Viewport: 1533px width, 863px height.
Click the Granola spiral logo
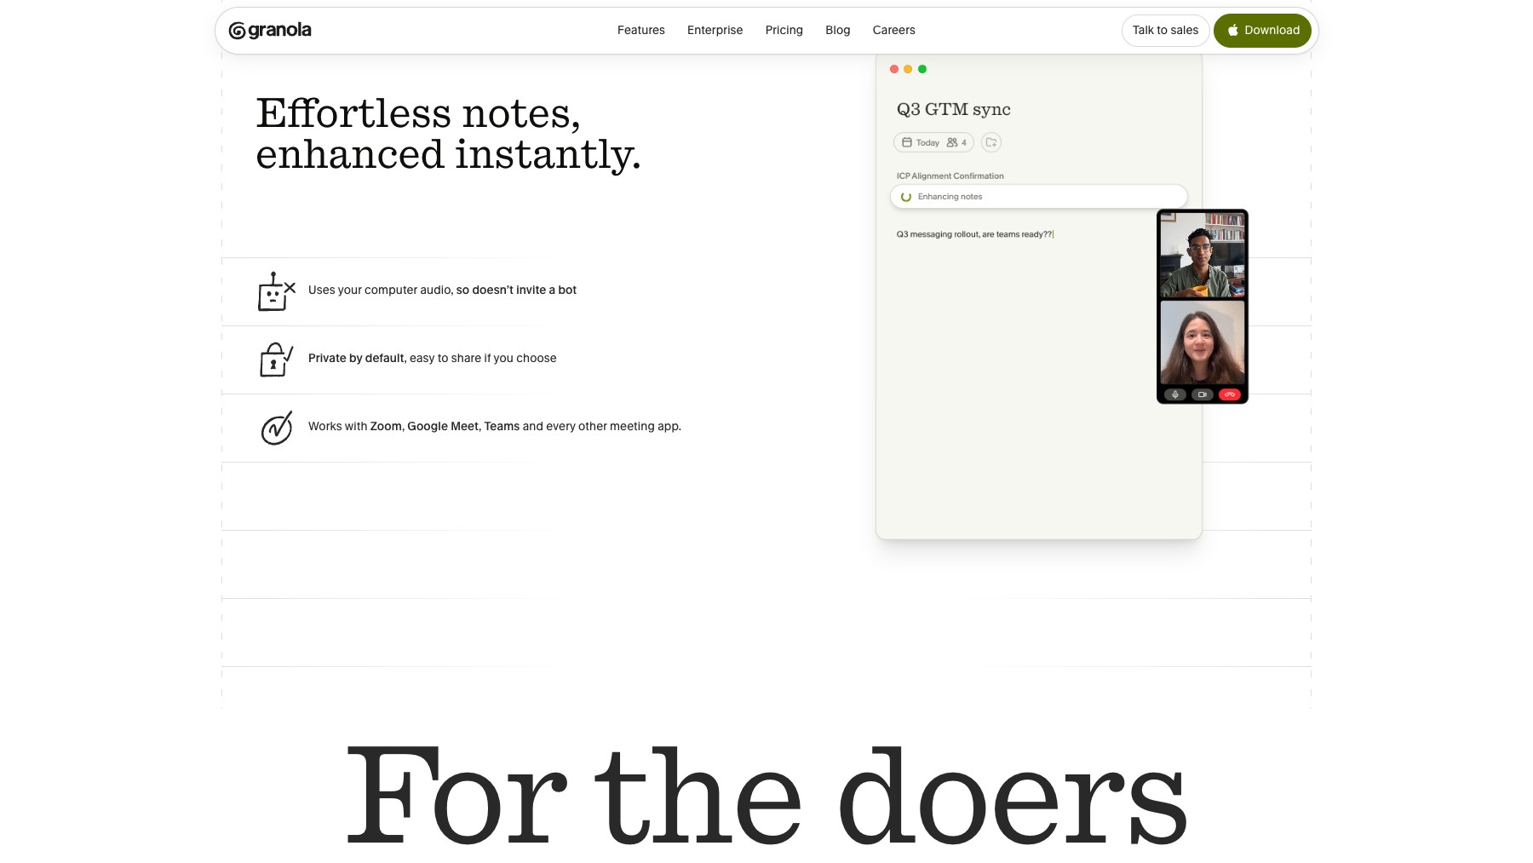pos(238,31)
